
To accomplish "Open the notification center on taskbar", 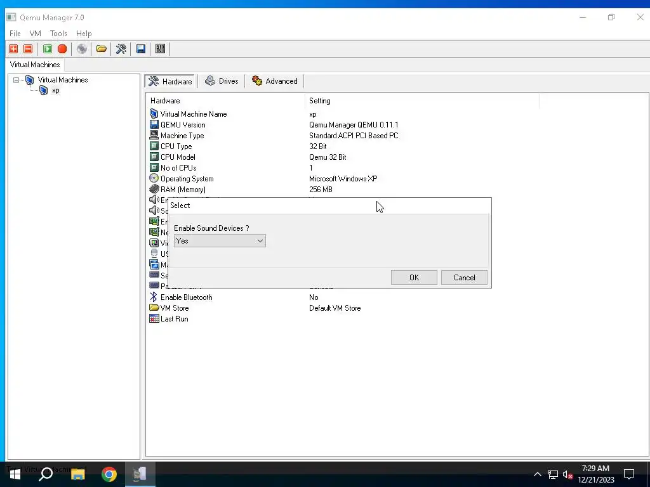I will tap(629, 474).
